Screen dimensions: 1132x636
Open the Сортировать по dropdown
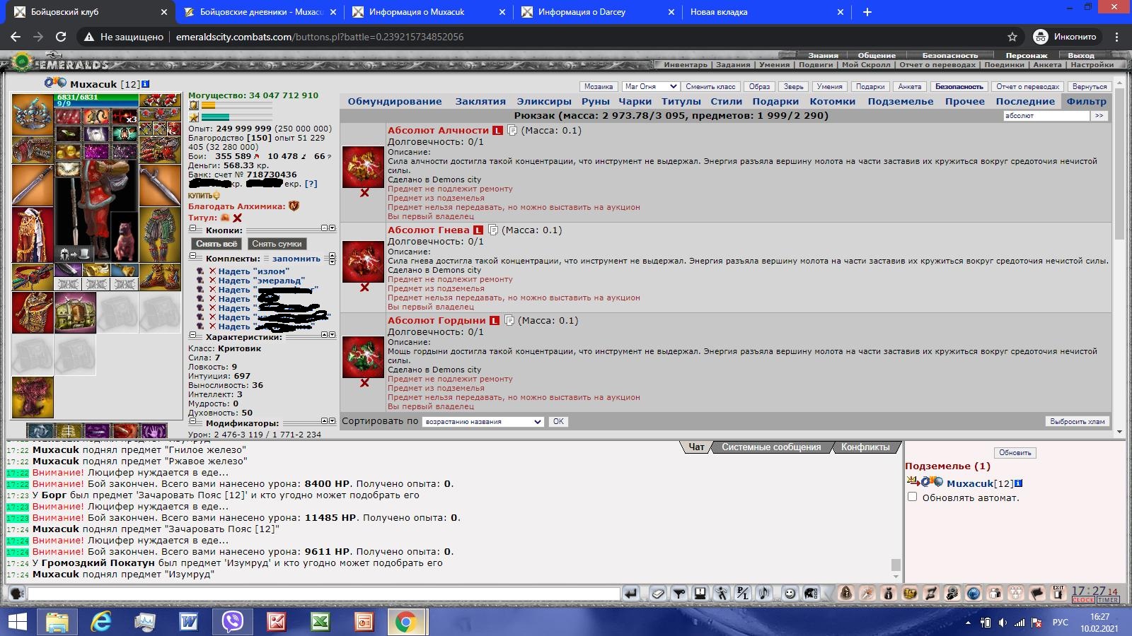click(483, 421)
